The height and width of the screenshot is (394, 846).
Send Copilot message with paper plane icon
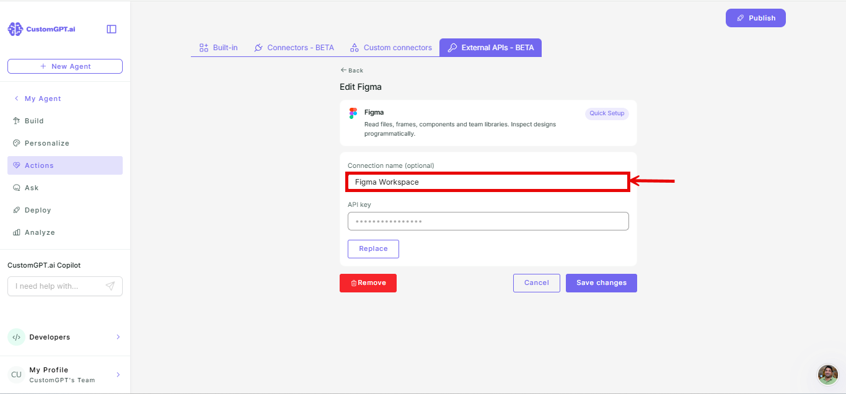tap(110, 286)
